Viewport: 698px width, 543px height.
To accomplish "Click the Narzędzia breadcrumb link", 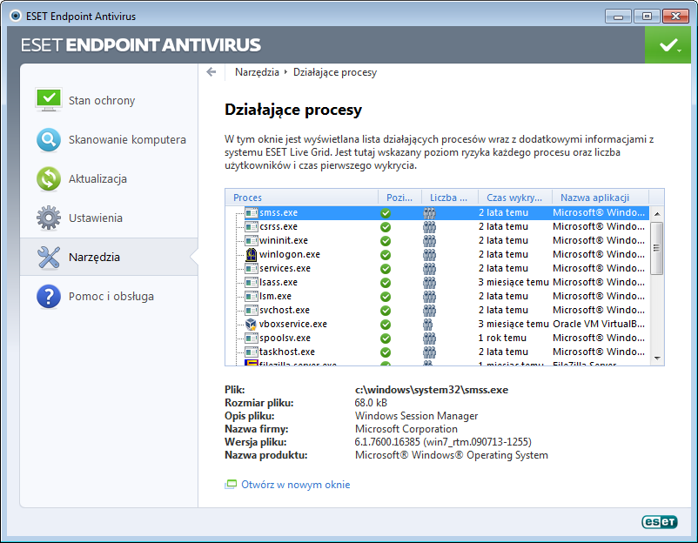I will point(257,72).
